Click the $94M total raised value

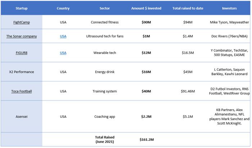click(x=188, y=22)
